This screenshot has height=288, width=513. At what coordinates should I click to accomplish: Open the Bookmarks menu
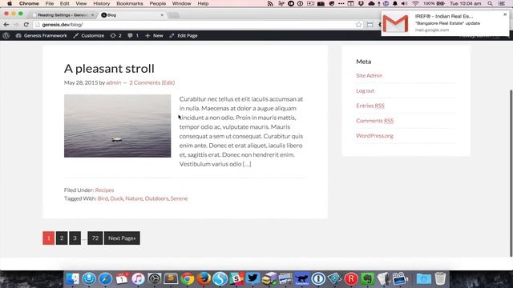pos(130,3)
